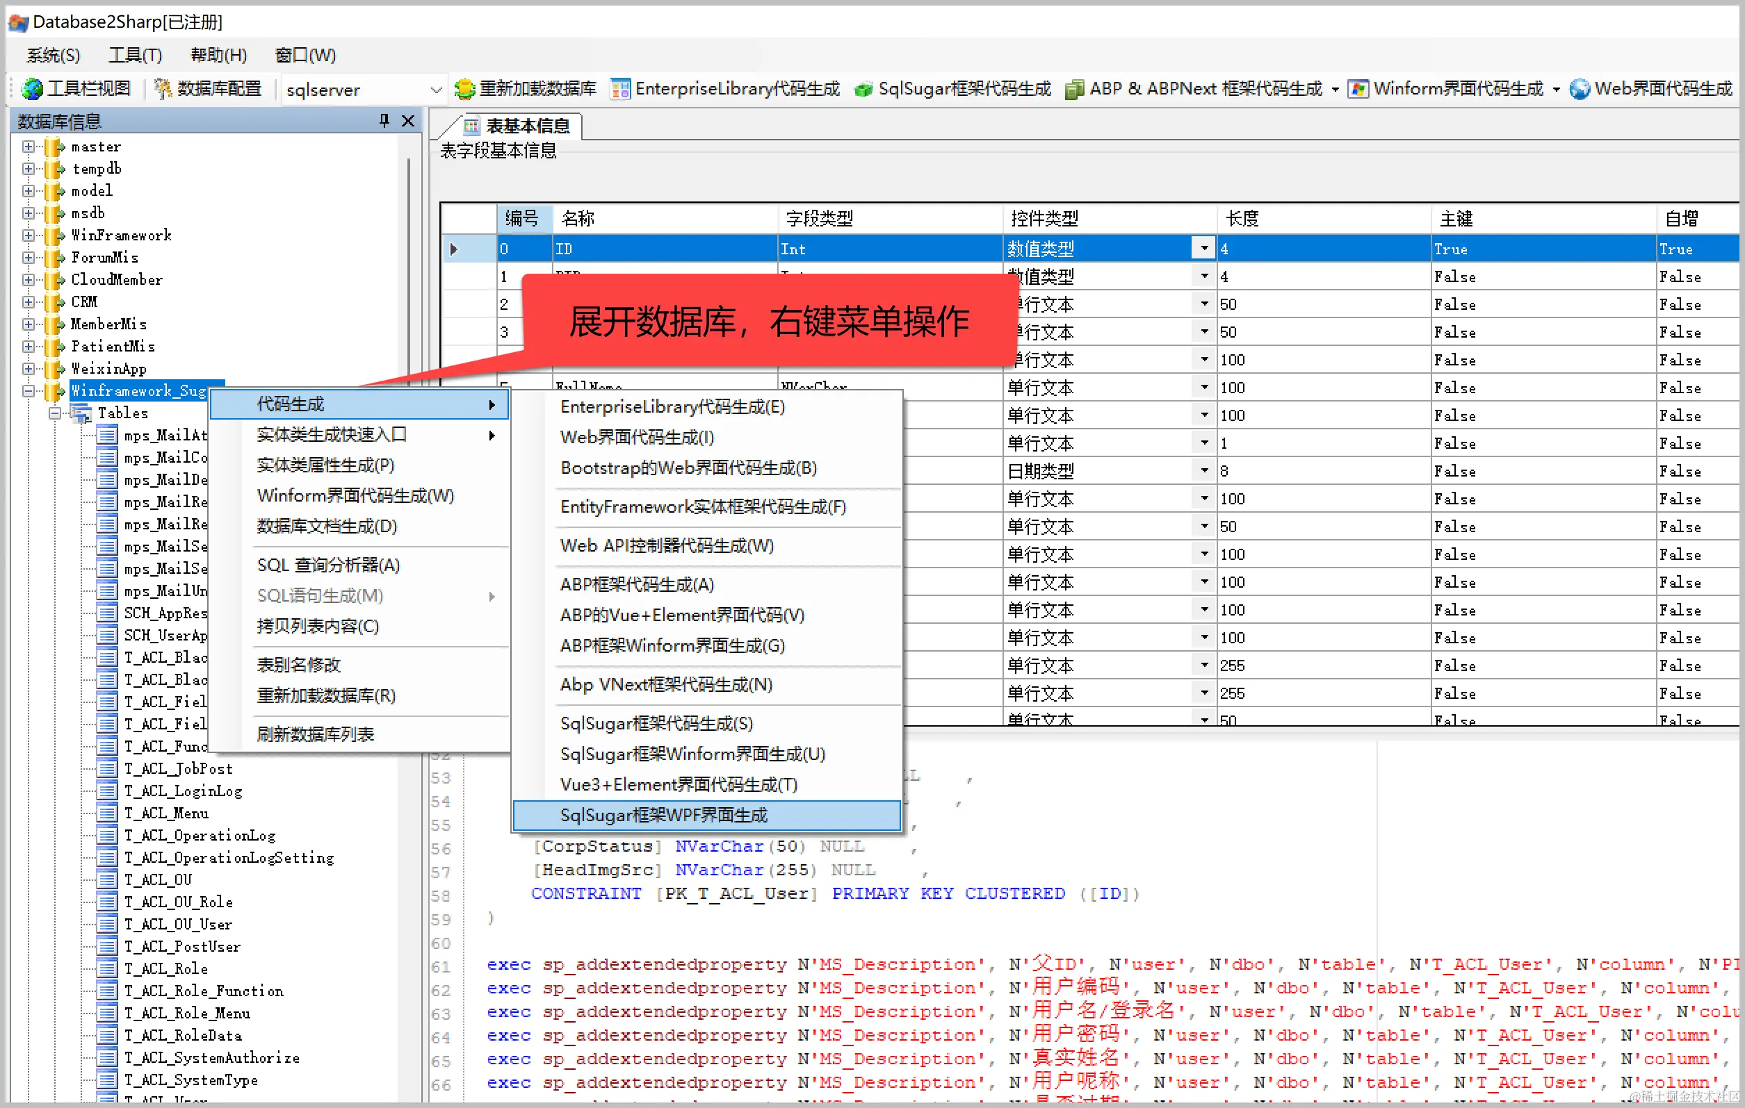The height and width of the screenshot is (1108, 1745).
Task: Click the master database folder icon
Action: [x=55, y=147]
